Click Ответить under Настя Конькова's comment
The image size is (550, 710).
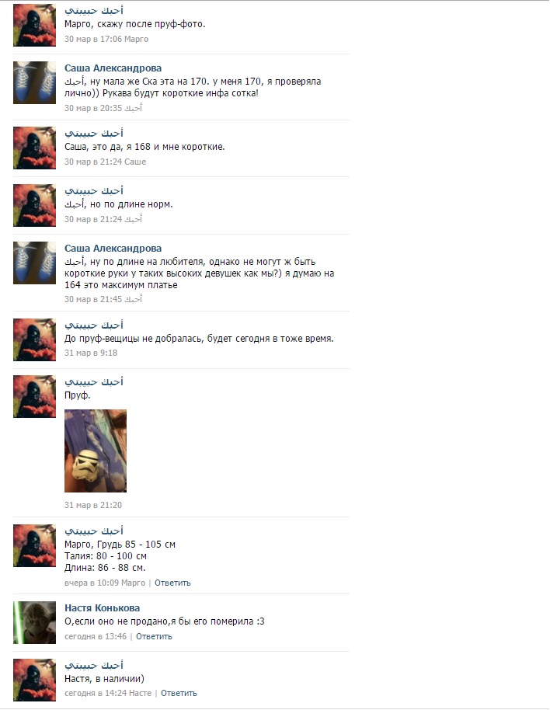click(x=154, y=636)
